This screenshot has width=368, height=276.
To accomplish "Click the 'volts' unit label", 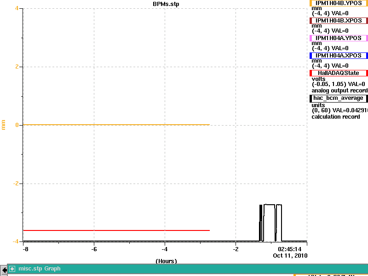I will pos(318,79).
